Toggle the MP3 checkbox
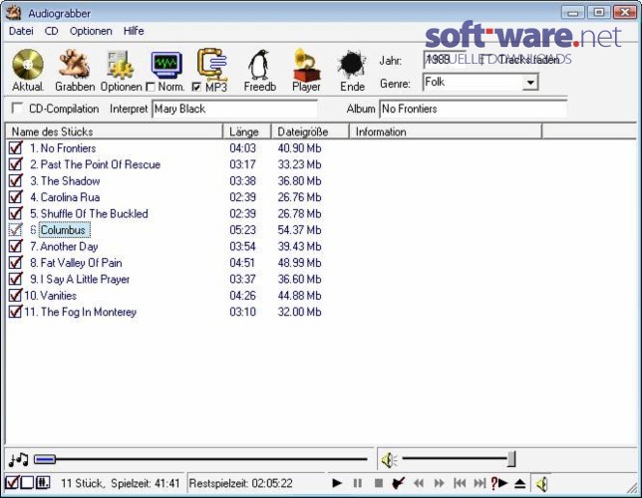The width and height of the screenshot is (642, 498). (196, 87)
